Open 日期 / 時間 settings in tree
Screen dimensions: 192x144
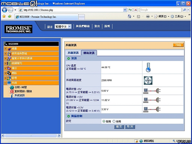[21, 87]
